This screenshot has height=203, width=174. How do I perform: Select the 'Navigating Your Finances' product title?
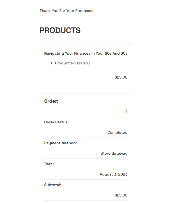[86, 53]
